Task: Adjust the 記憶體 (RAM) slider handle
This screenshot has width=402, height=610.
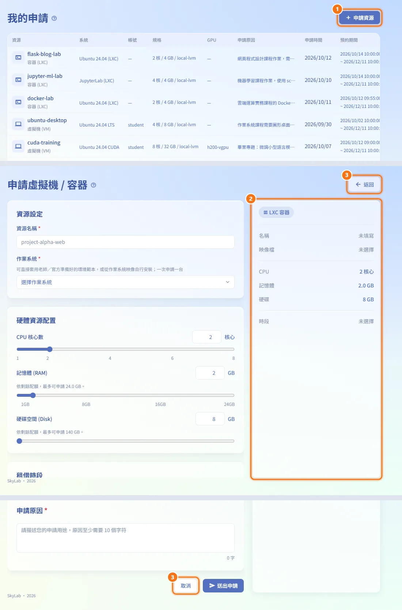Action: [33, 395]
